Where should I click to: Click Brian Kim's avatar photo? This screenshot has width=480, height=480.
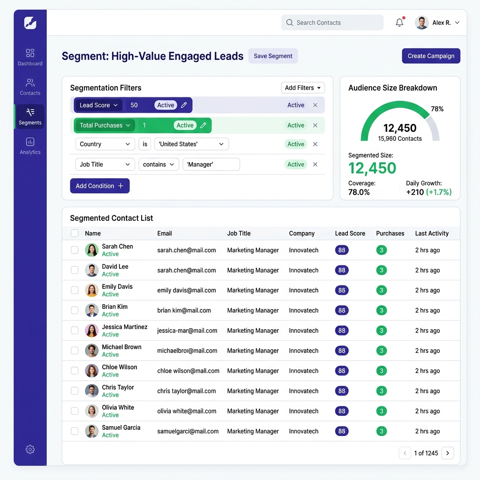click(x=91, y=310)
